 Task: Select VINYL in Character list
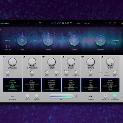click(32, 86)
